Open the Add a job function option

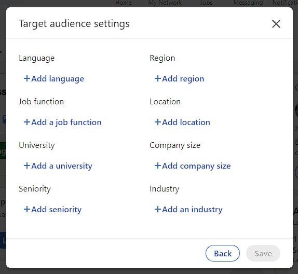click(62, 122)
